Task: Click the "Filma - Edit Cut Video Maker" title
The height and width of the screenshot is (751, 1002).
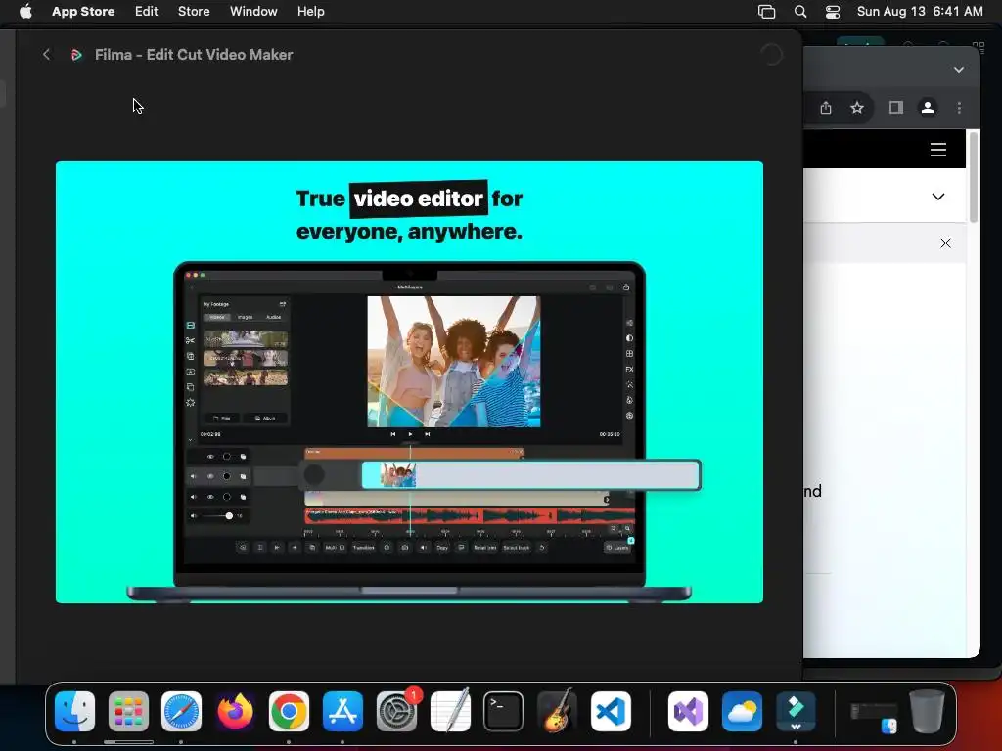Action: 194,55
